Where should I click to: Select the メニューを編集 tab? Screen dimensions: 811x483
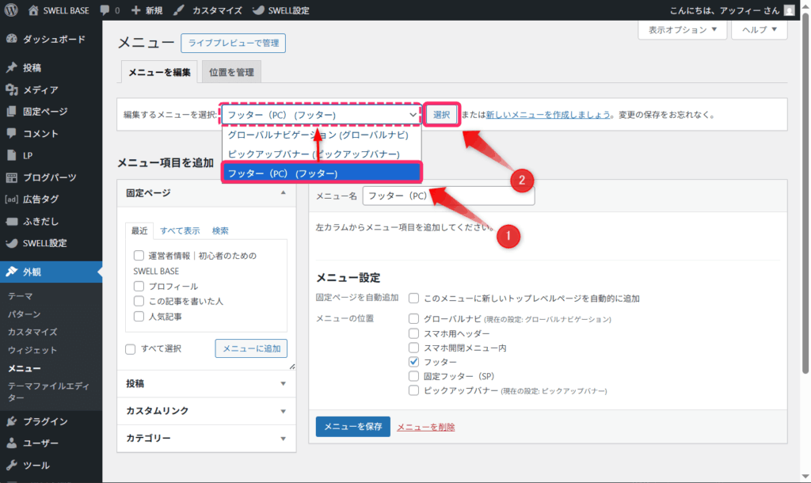[159, 72]
